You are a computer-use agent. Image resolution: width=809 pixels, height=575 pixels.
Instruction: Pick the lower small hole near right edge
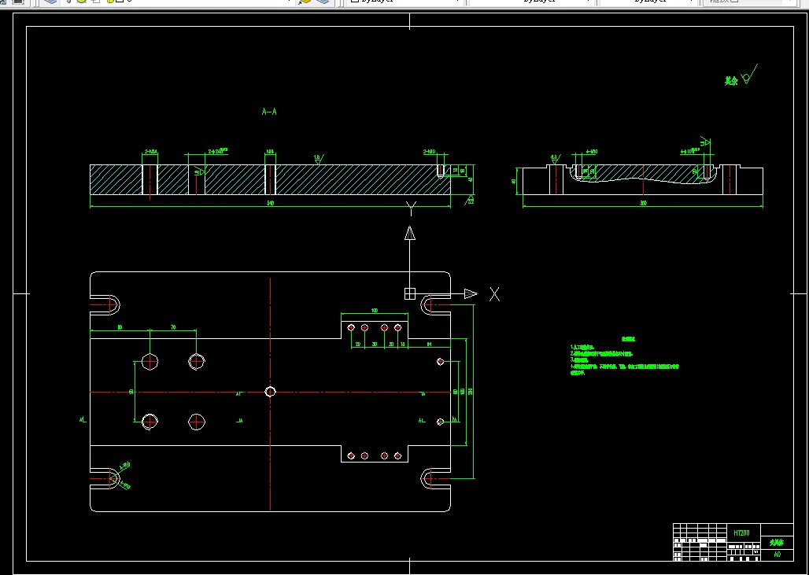pos(440,422)
